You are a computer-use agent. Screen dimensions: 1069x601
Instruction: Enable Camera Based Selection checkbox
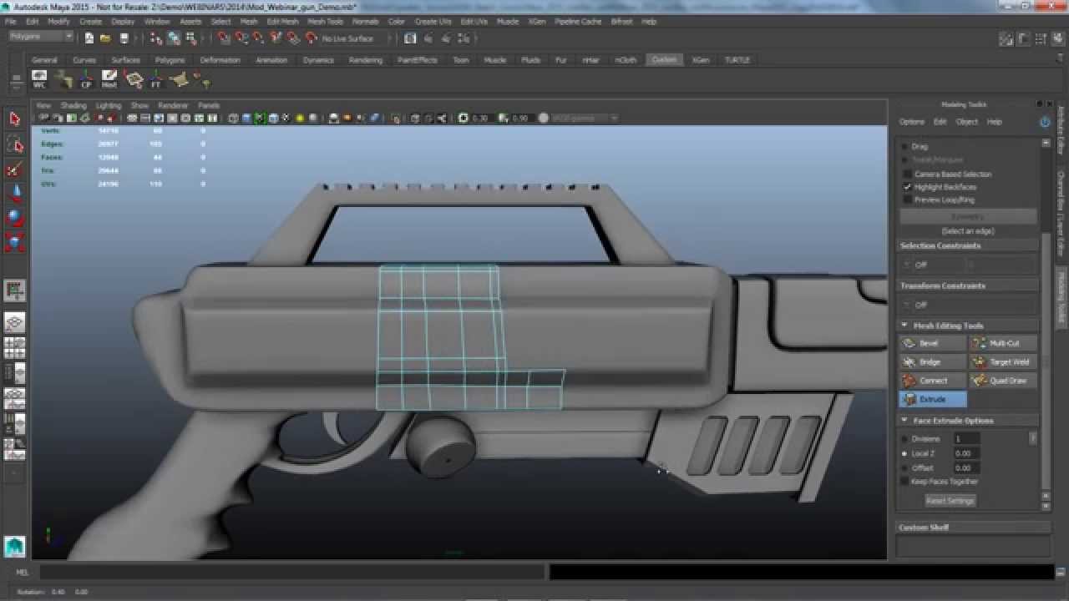(907, 174)
